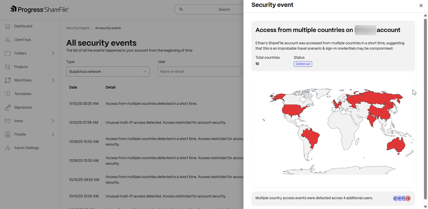The width and height of the screenshot is (428, 209).
Task: Expand the Inbox sidebar chevron
Action: point(53,121)
